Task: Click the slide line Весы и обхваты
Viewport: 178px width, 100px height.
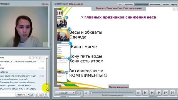Action: 86,32
